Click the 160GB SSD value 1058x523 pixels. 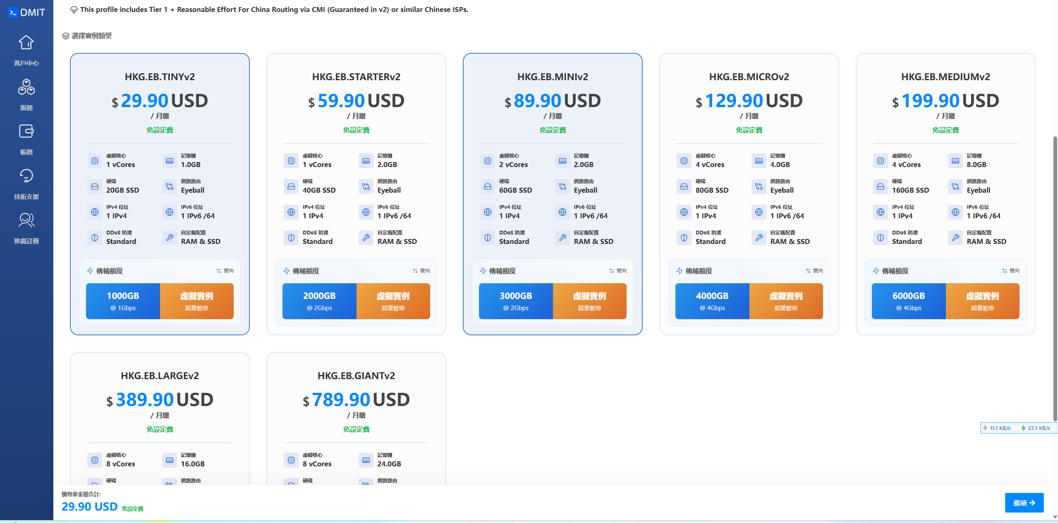point(910,190)
